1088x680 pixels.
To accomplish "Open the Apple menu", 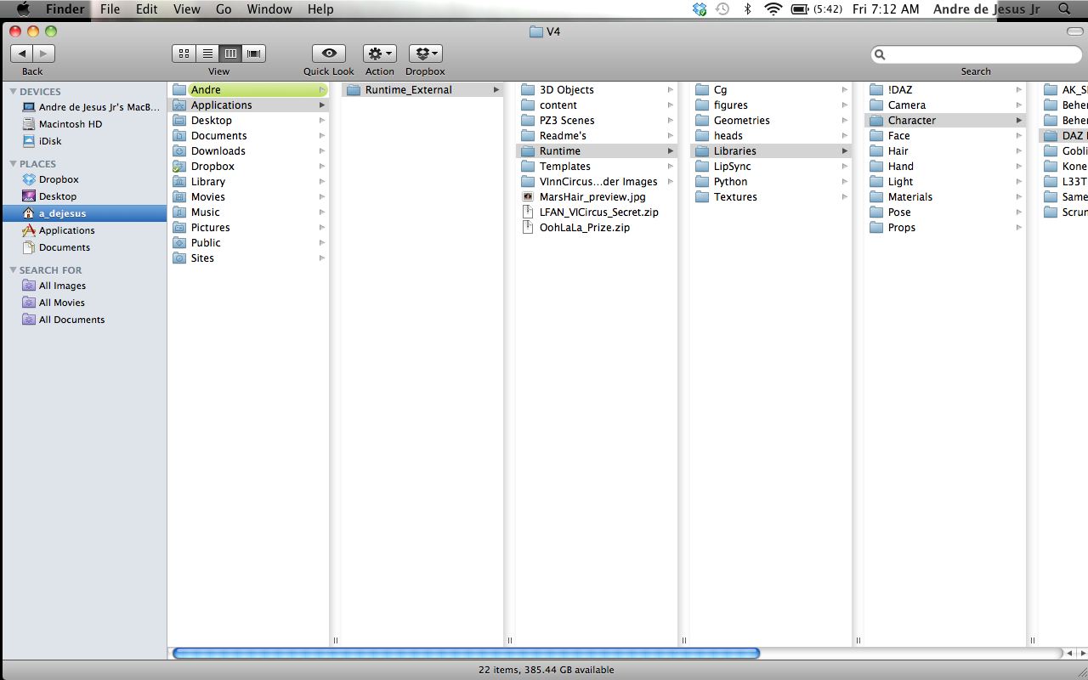I will click(x=23, y=9).
